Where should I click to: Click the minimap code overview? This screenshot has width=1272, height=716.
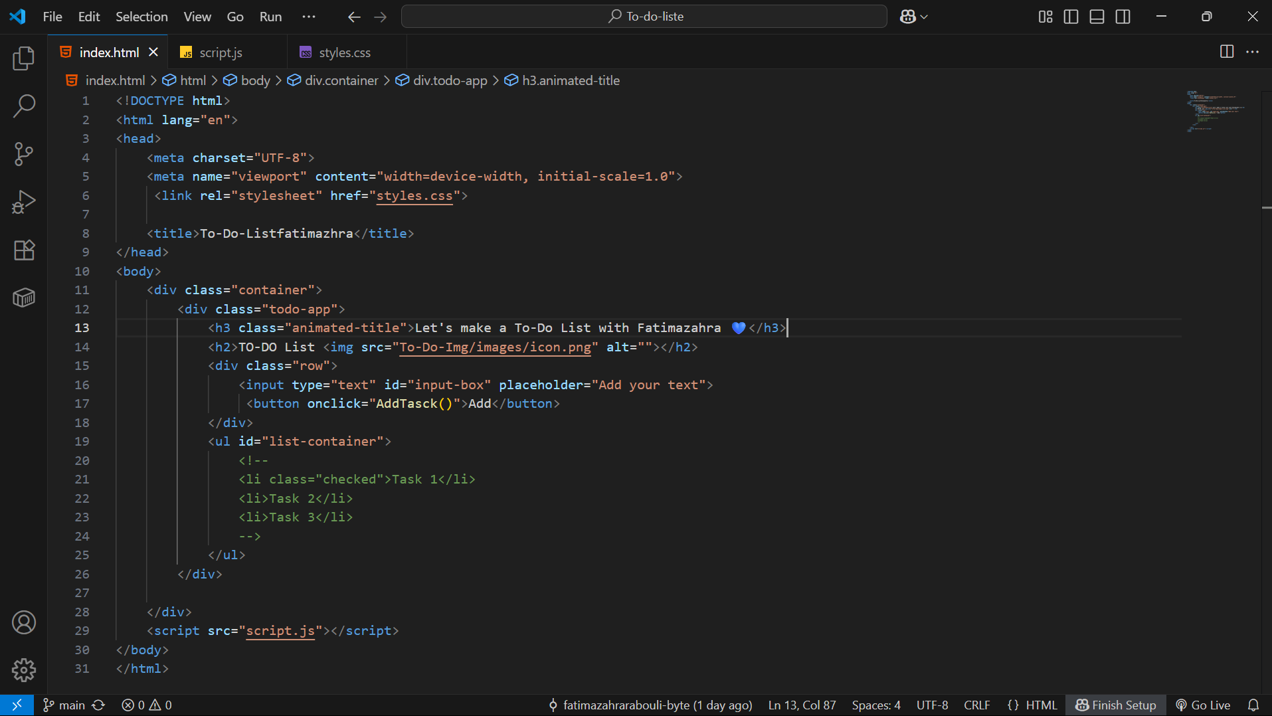(1216, 111)
